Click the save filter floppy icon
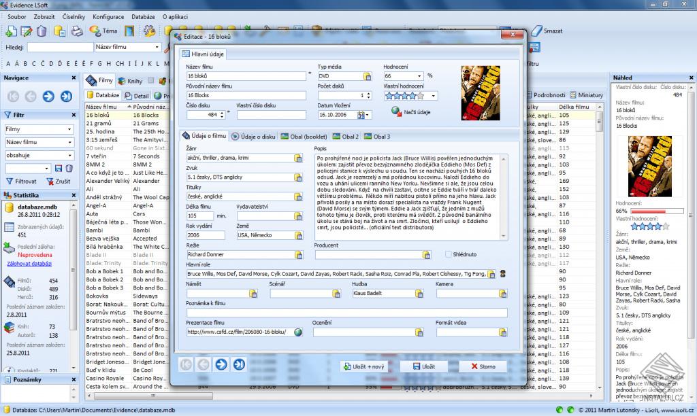 coord(59,169)
